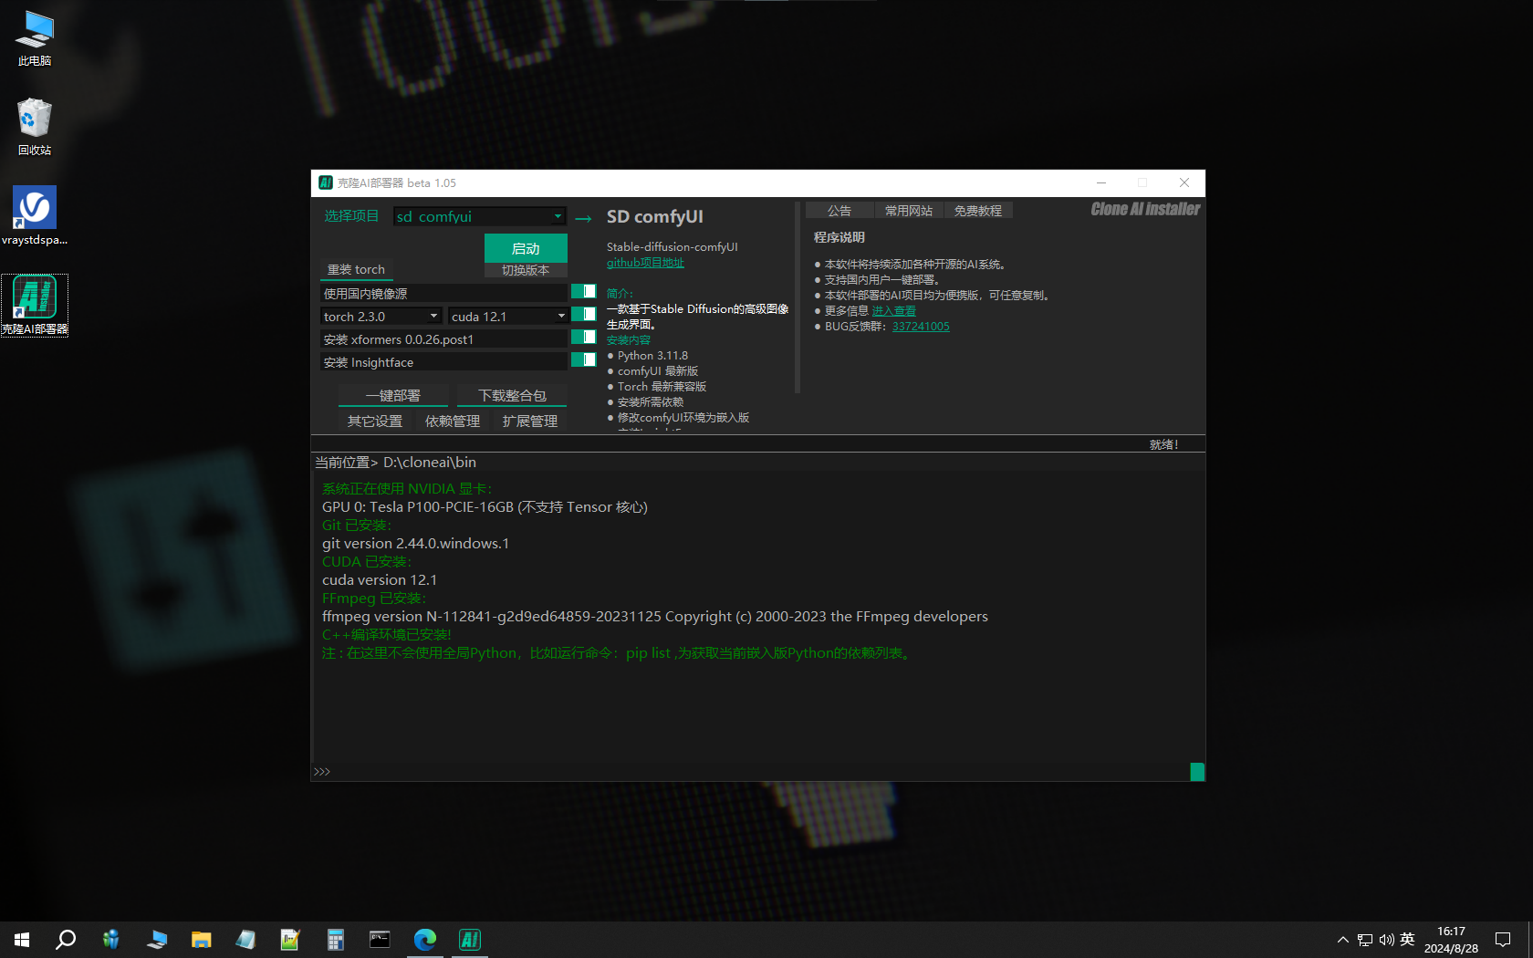
Task: Open the 回收站 recycle bin icon
Action: click(x=35, y=127)
